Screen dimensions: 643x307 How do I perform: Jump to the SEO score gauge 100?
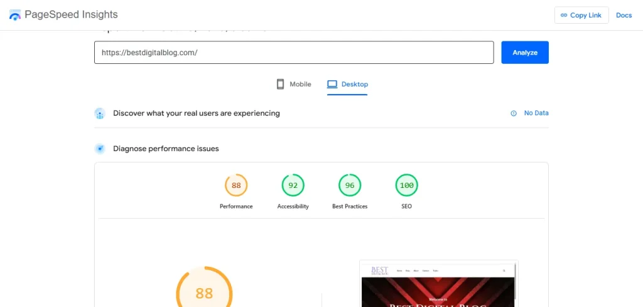click(407, 185)
